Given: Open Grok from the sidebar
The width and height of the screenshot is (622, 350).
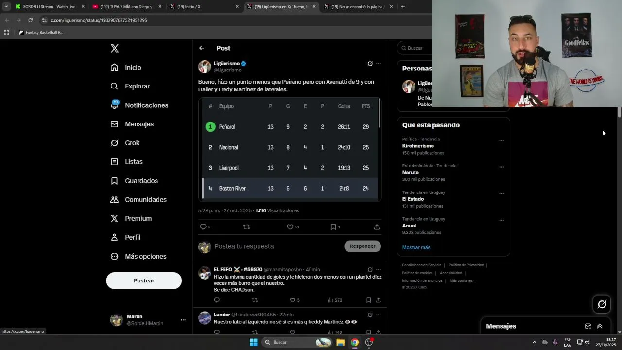Looking at the screenshot, I should 125,143.
